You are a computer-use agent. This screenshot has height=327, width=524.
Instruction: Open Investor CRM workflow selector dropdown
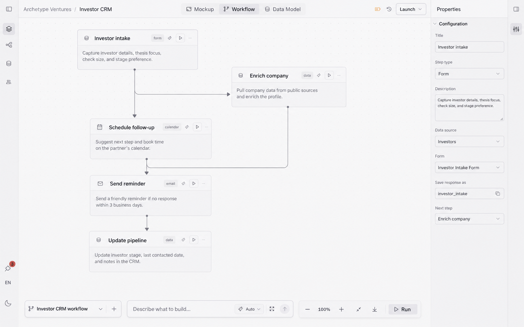[65, 309]
